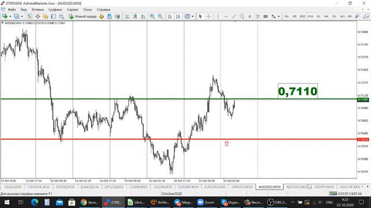The height and width of the screenshot is (208, 371).
Task: Open Zoom from the taskbar
Action: (x=206, y=202)
